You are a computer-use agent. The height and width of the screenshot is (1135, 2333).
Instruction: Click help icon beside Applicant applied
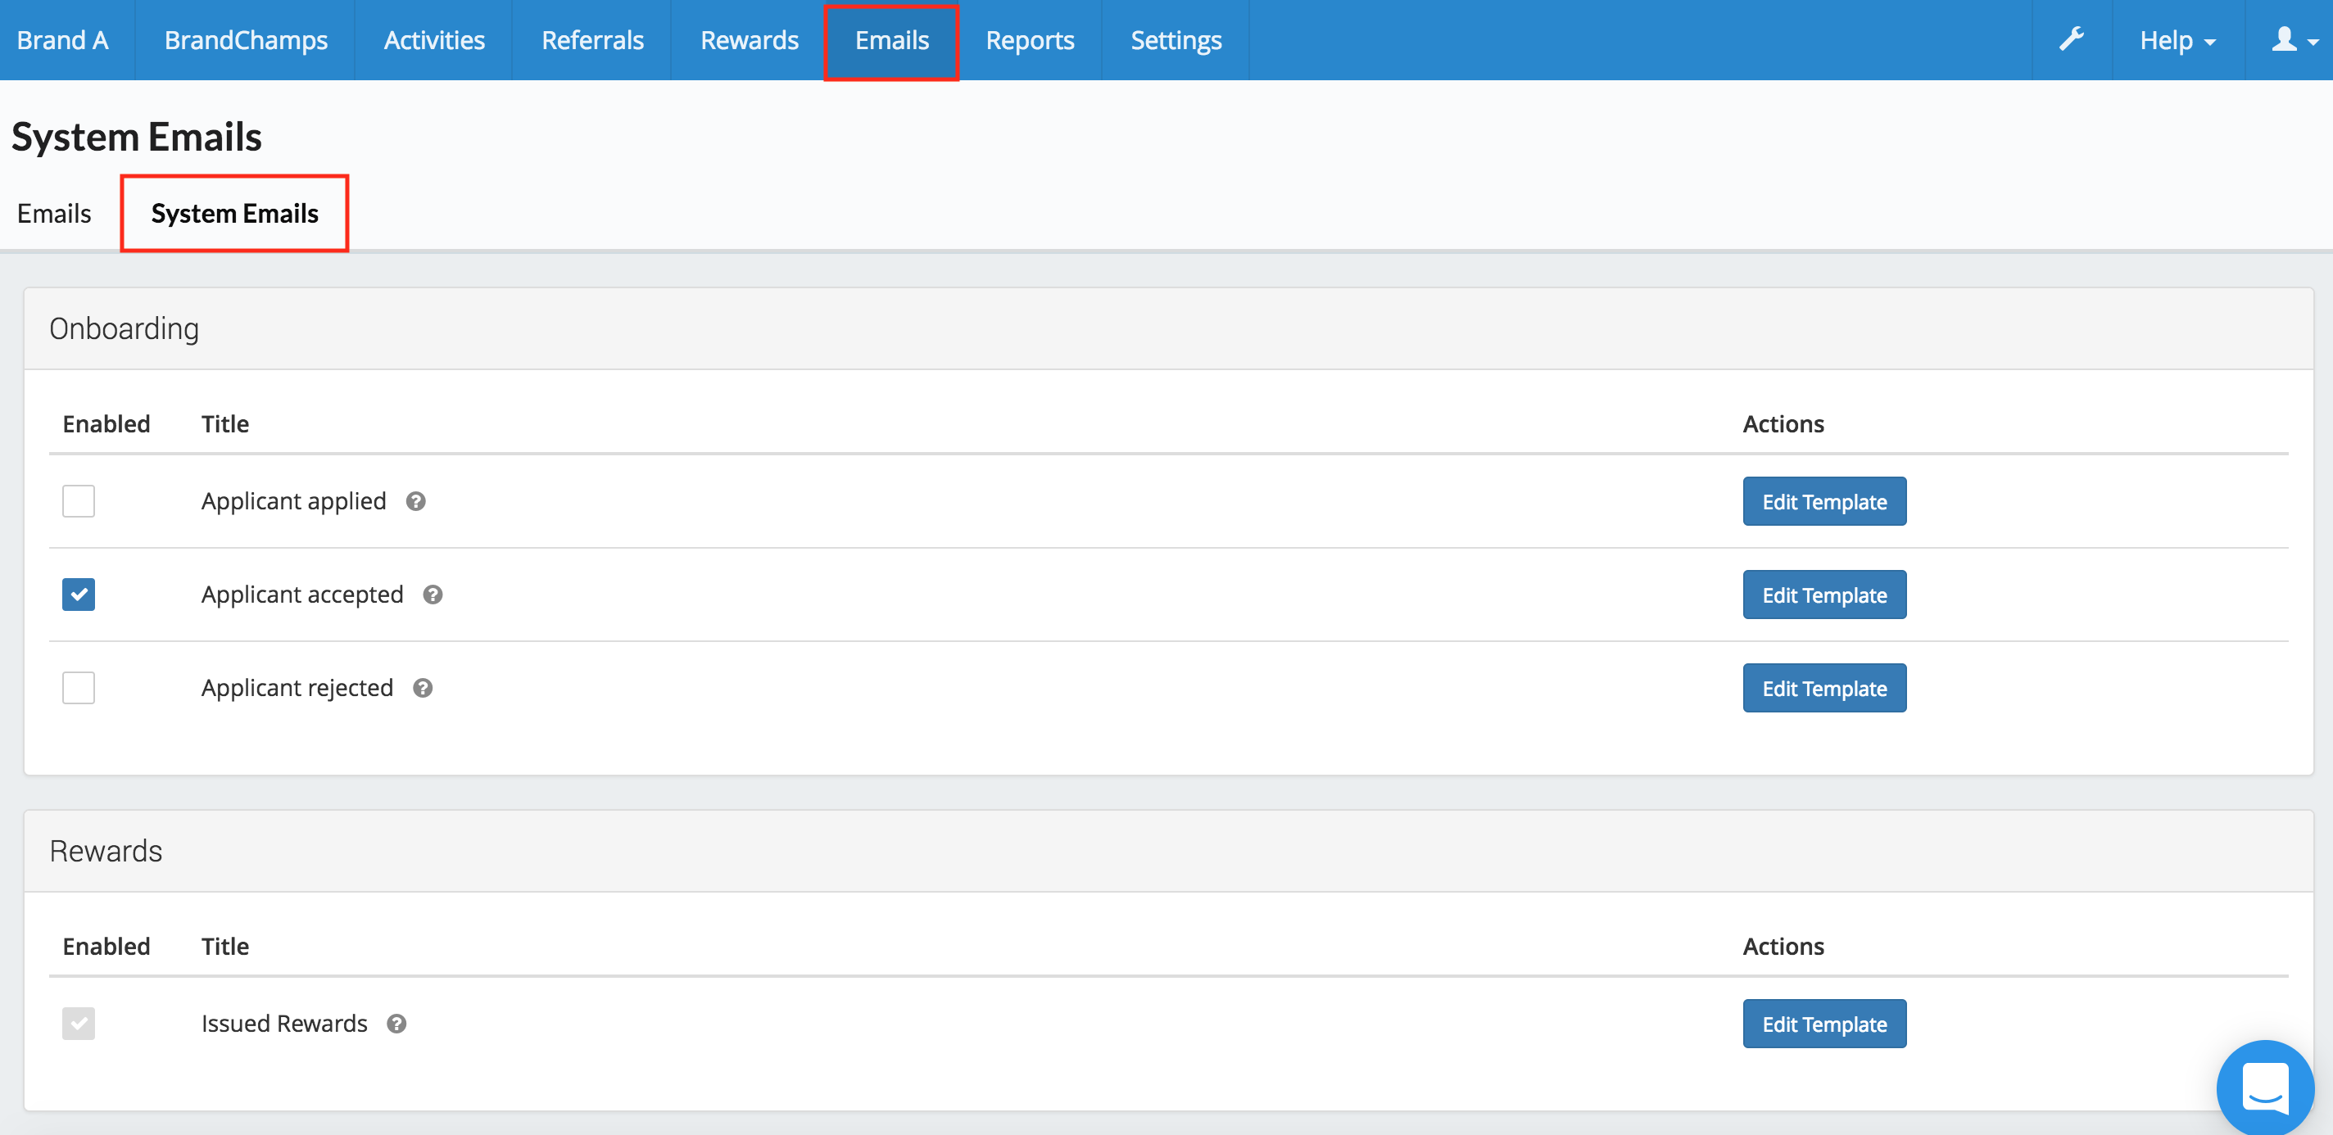415,501
